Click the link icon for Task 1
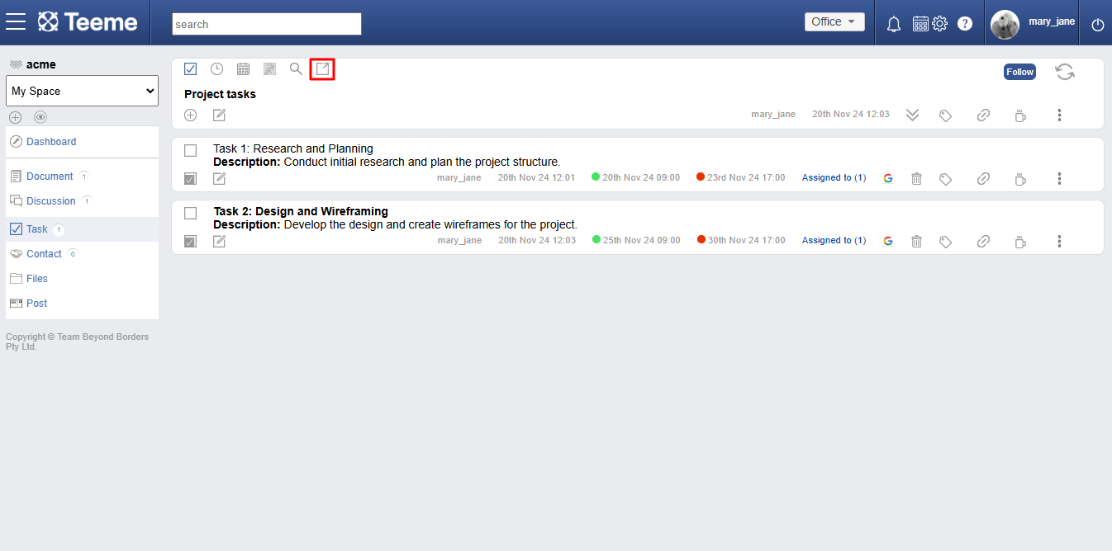The image size is (1112, 551). tap(983, 178)
